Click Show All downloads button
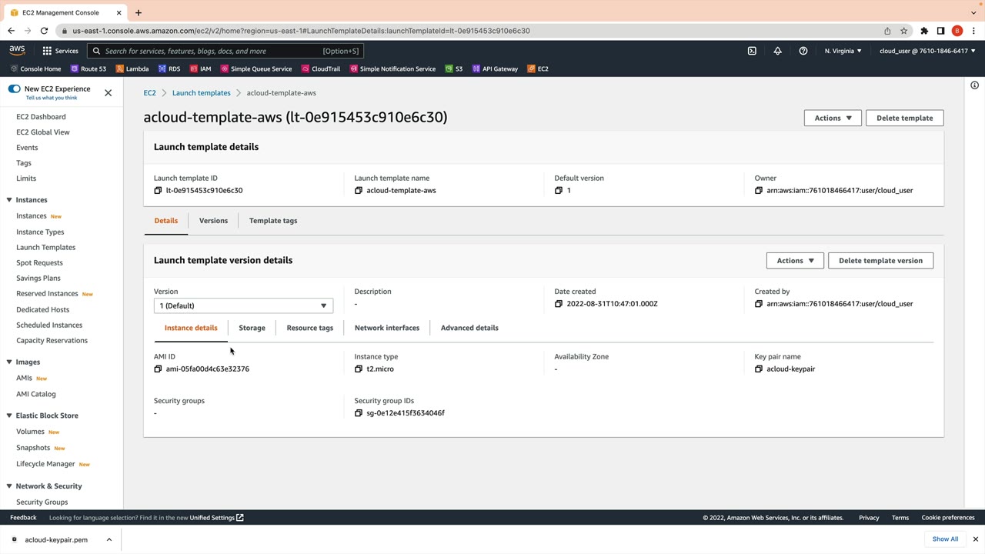 click(945, 539)
